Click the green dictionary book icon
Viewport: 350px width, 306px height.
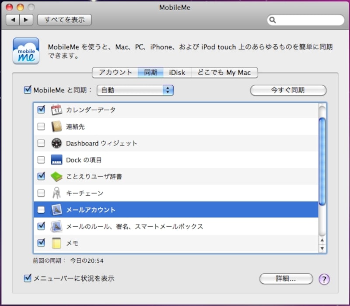point(56,176)
